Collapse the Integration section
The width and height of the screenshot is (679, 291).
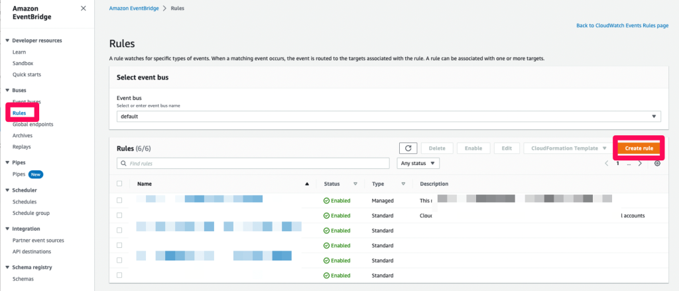pos(7,229)
